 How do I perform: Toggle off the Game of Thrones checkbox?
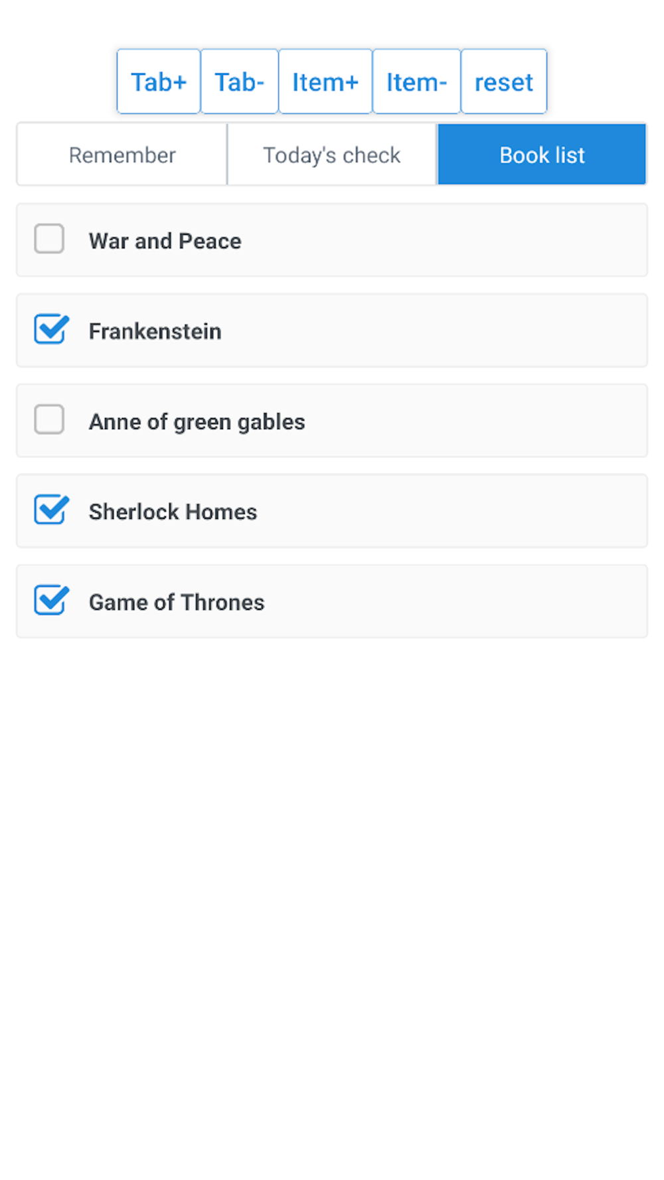click(50, 601)
